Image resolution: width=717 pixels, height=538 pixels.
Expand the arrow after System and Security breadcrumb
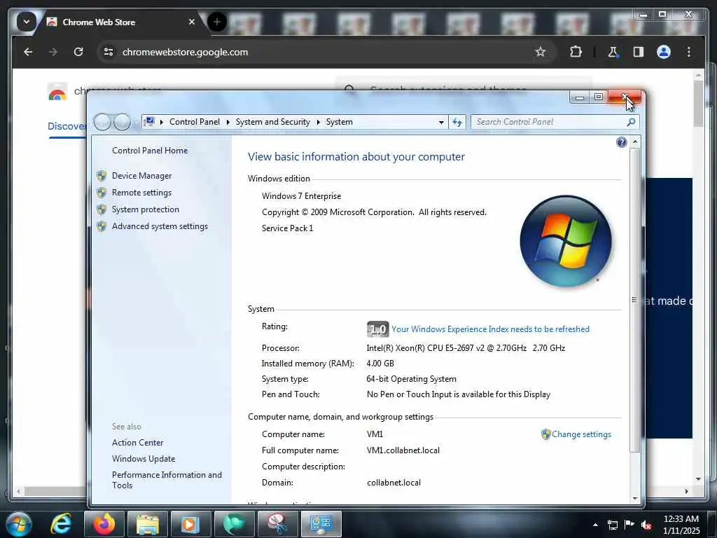pos(319,122)
